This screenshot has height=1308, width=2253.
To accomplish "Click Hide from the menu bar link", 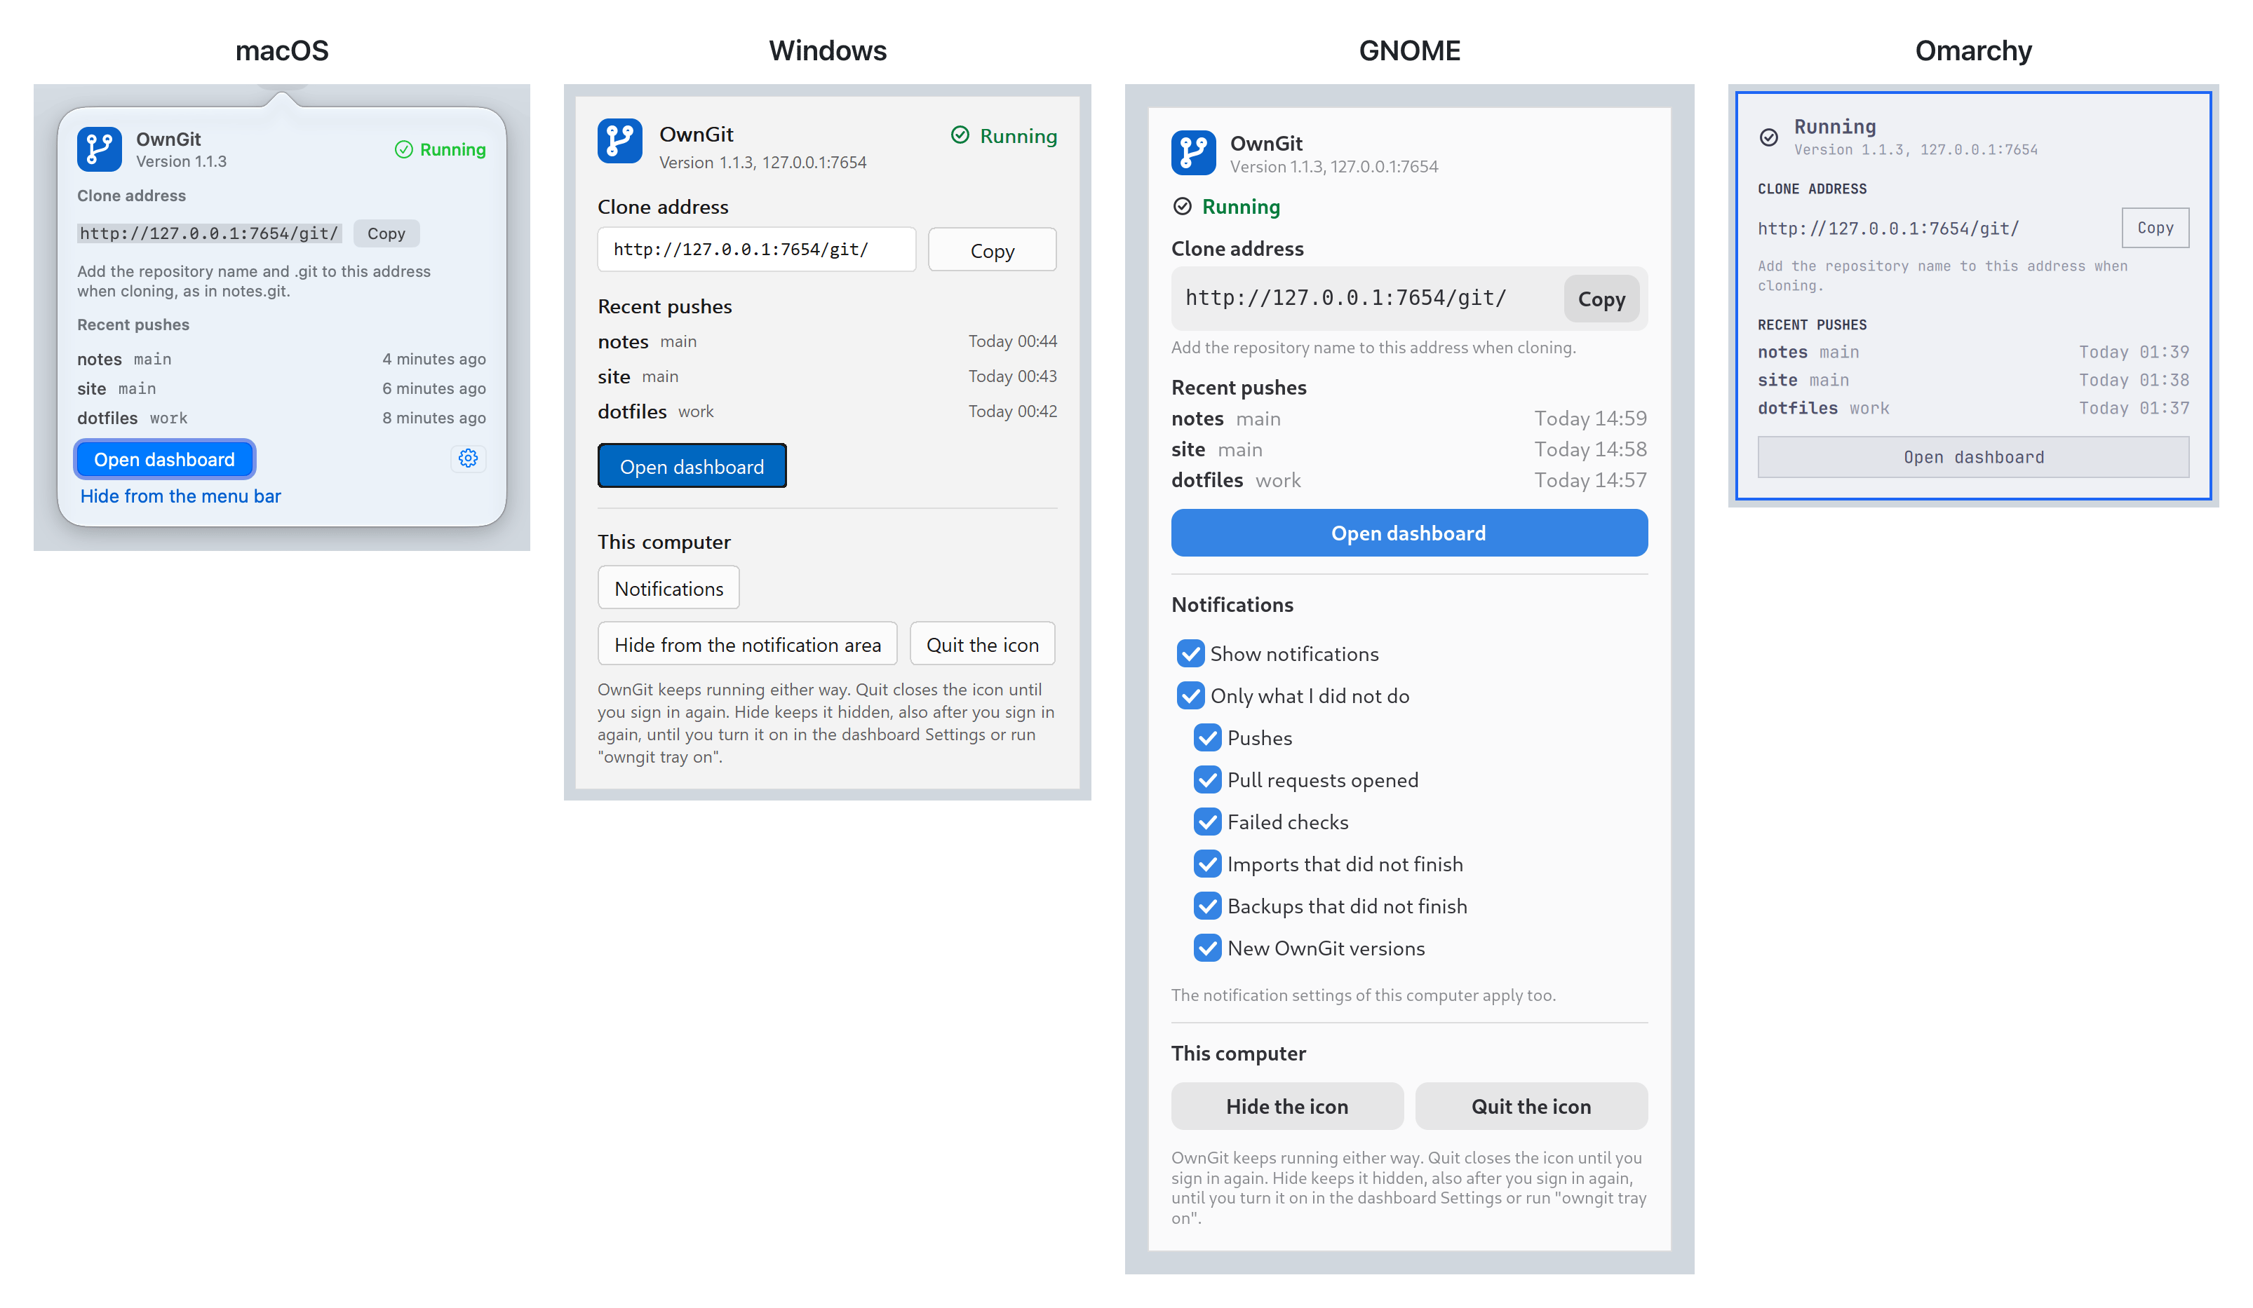I will [x=180, y=496].
